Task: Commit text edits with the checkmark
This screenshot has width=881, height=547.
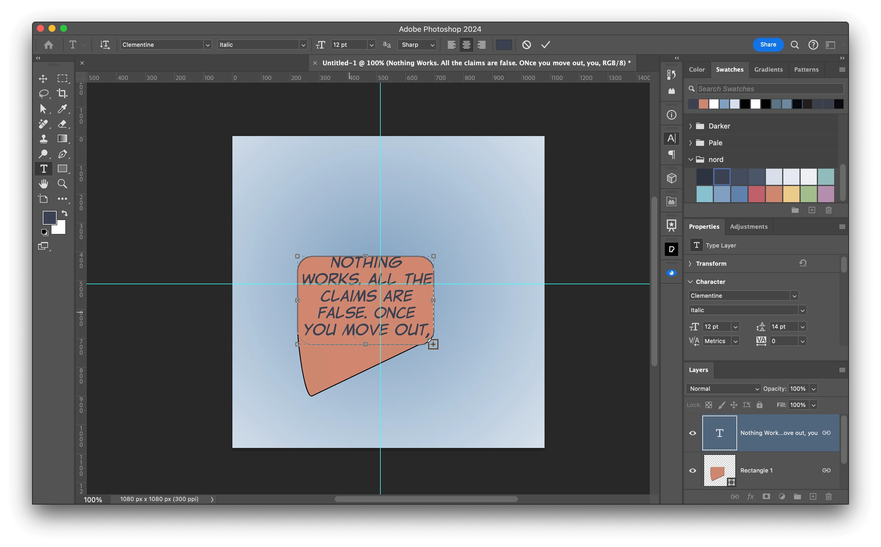Action: click(x=545, y=44)
